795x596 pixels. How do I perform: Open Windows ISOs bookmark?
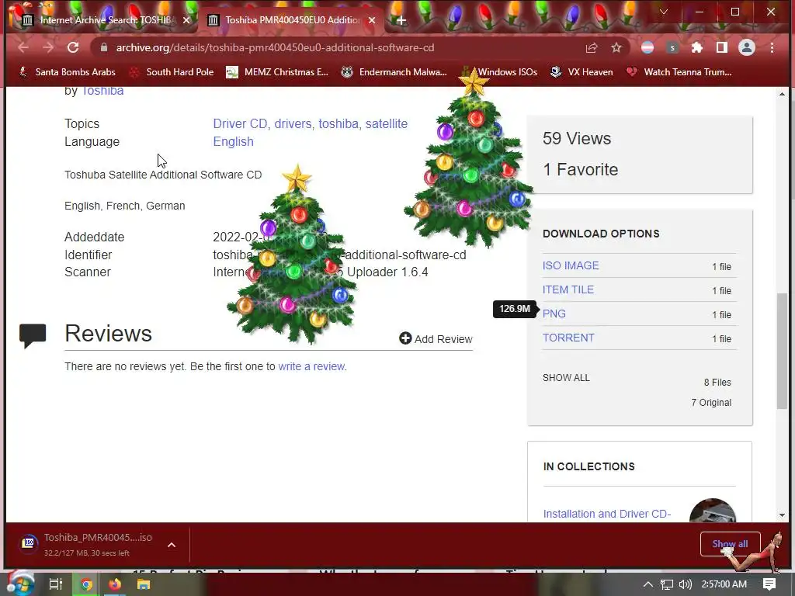(499, 72)
